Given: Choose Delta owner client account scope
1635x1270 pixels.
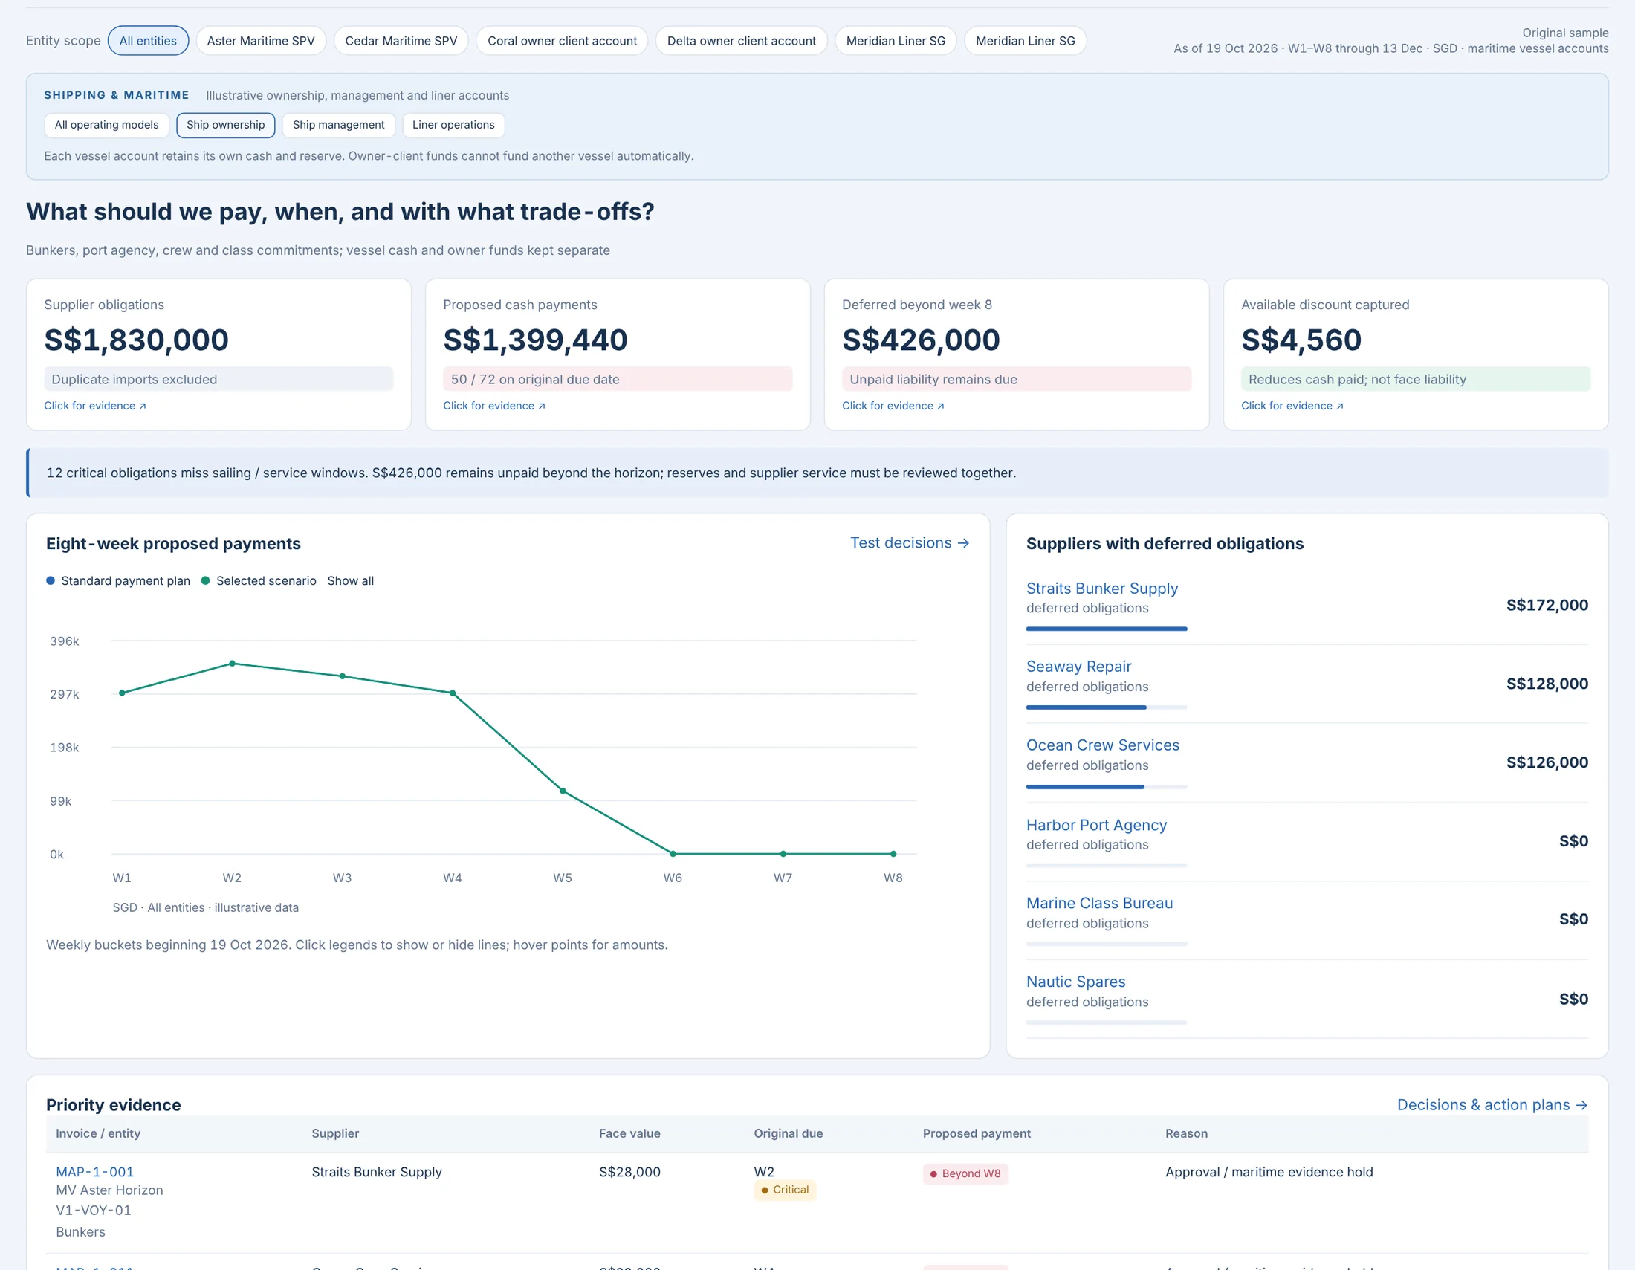Looking at the screenshot, I should (x=741, y=41).
